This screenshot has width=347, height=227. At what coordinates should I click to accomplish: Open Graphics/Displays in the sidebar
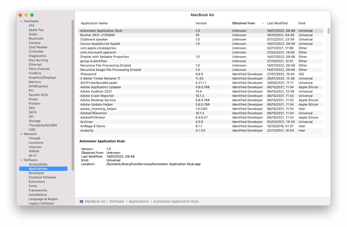tap(42, 78)
